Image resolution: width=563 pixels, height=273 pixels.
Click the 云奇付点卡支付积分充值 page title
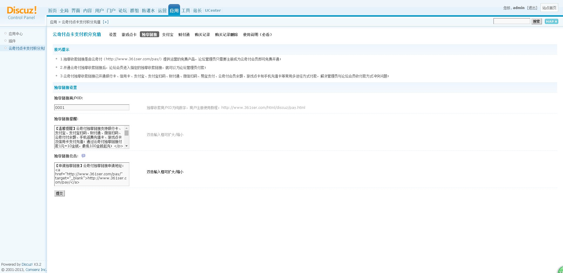(x=77, y=34)
